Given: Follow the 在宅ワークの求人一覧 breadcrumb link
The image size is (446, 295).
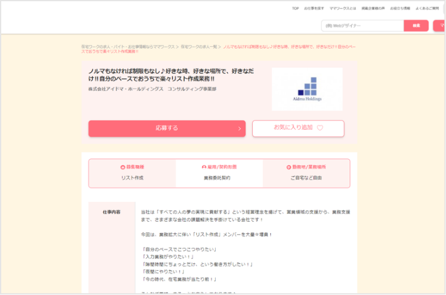Looking at the screenshot, I should pos(199,47).
